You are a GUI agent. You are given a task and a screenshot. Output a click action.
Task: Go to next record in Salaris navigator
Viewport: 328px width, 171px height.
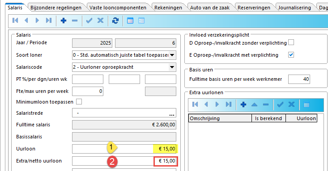37,21
